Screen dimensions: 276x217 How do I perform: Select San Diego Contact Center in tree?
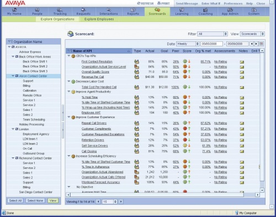click(36, 192)
